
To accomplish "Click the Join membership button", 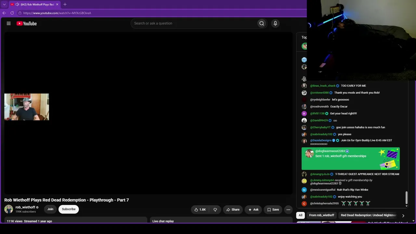I will tap(50, 209).
